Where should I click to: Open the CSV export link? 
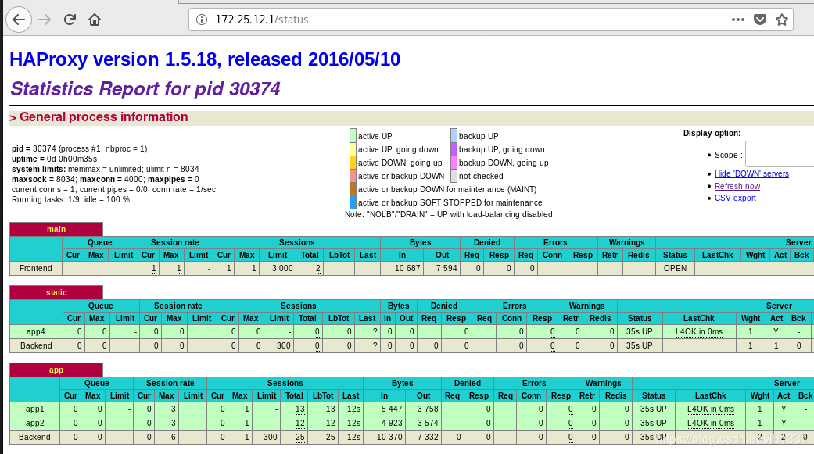click(735, 198)
